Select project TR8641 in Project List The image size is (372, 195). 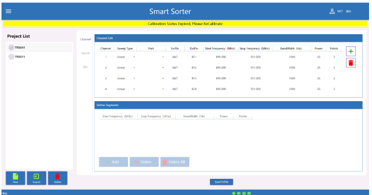40,47
